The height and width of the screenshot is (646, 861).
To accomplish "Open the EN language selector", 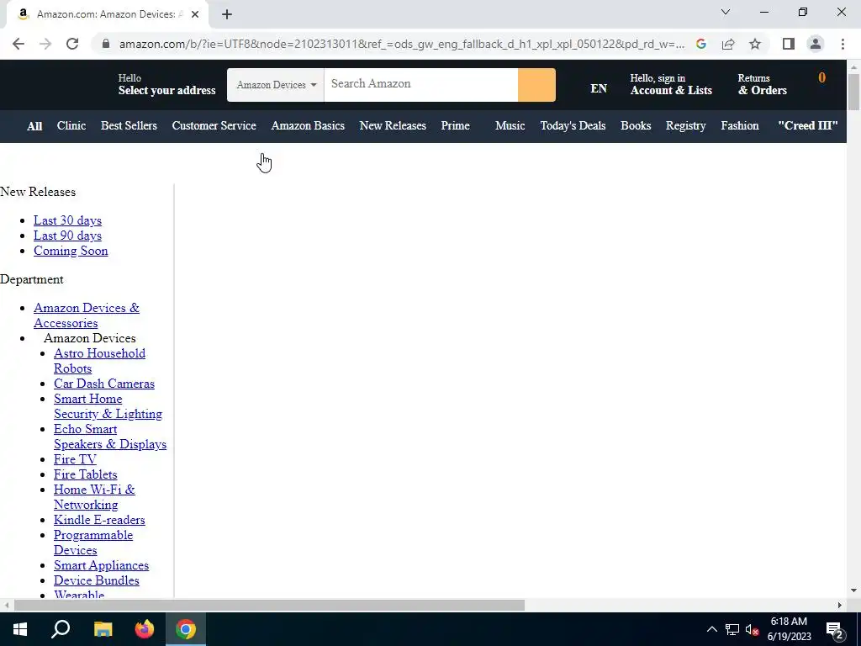I will pyautogui.click(x=599, y=88).
